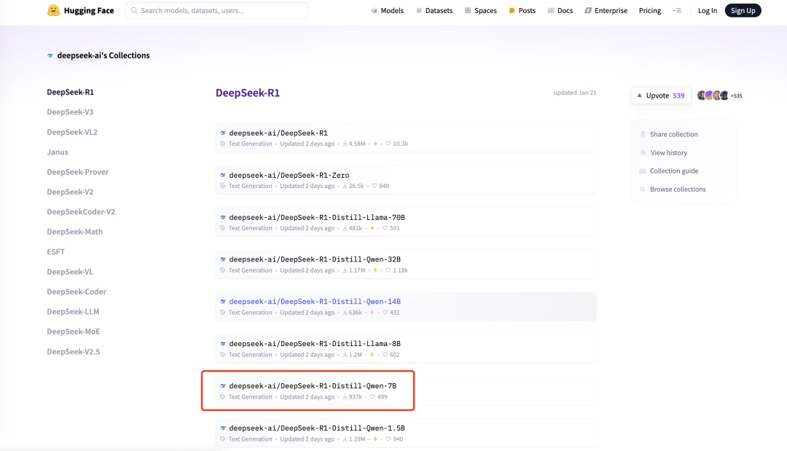Open the Posts section
This screenshot has height=451, width=787.
pos(522,10)
